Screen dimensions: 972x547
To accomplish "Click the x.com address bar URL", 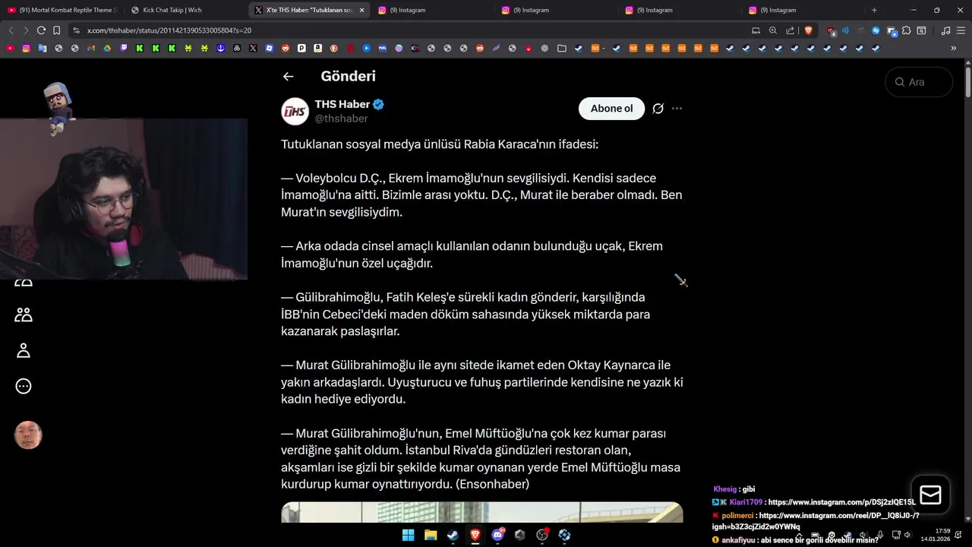I will (x=169, y=30).
